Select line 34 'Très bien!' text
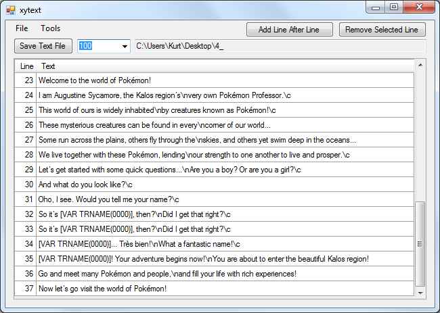 [139, 244]
